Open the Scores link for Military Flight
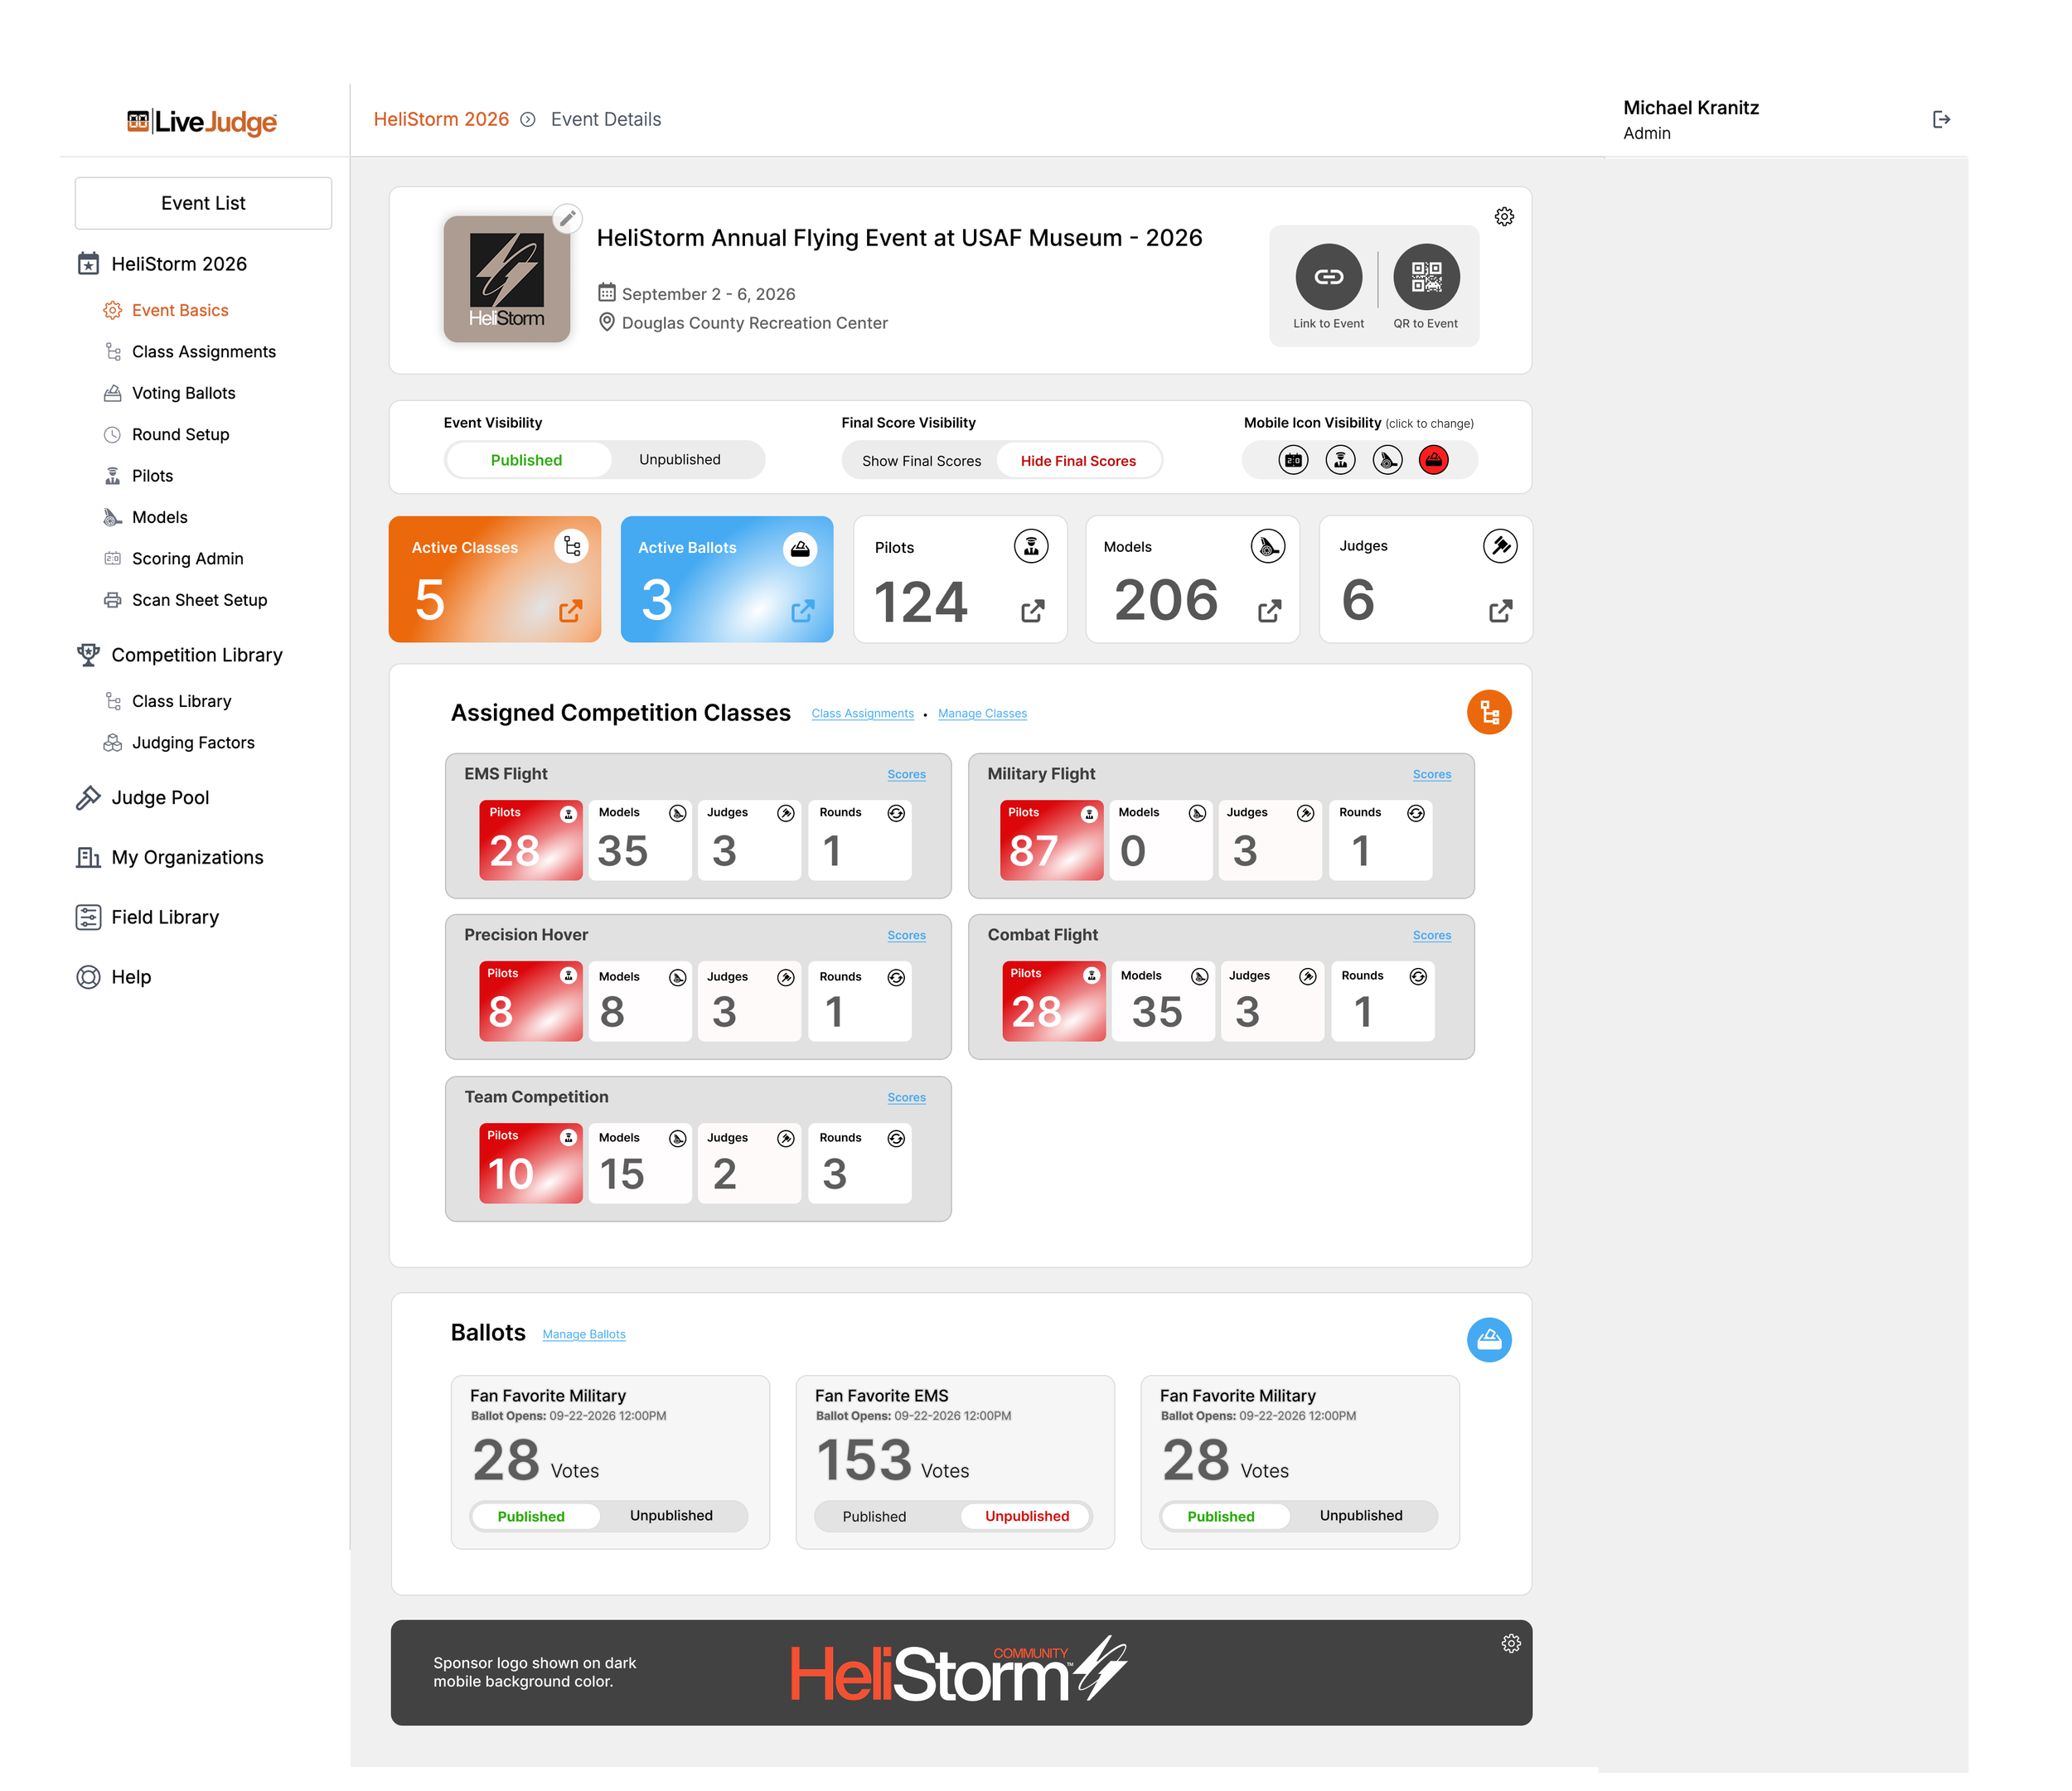This screenshot has width=2072, height=1791. click(1431, 773)
